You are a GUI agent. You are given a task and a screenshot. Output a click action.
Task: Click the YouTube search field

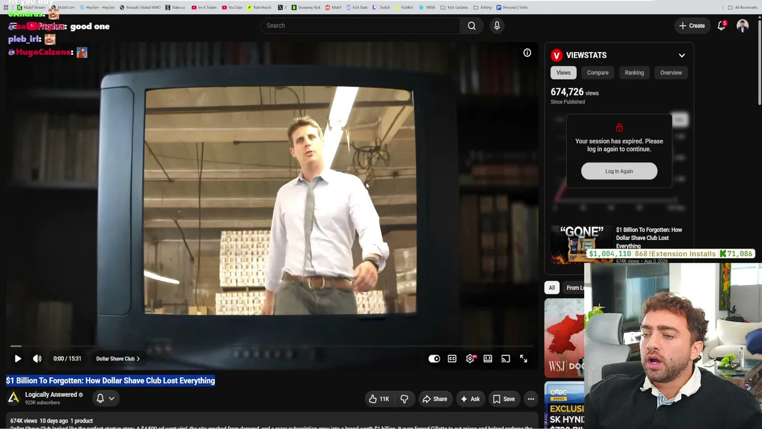pos(360,26)
